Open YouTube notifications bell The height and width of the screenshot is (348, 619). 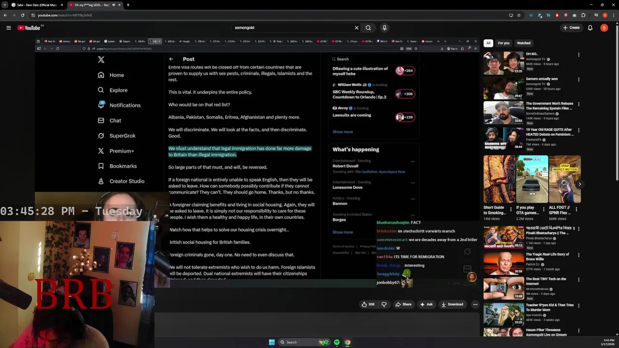click(590, 28)
